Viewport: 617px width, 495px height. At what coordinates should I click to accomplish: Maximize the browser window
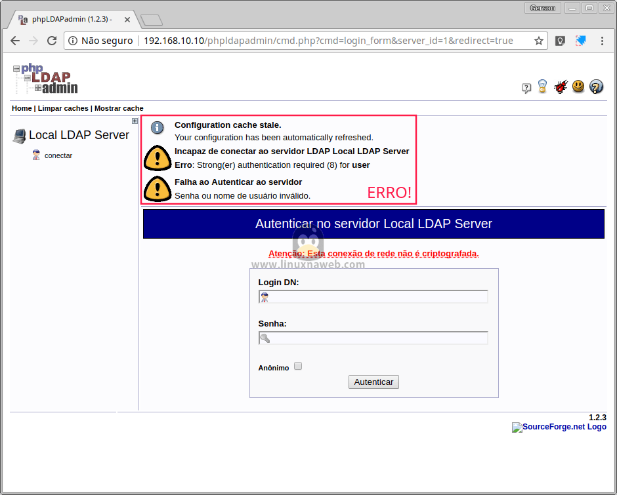pyautogui.click(x=589, y=8)
